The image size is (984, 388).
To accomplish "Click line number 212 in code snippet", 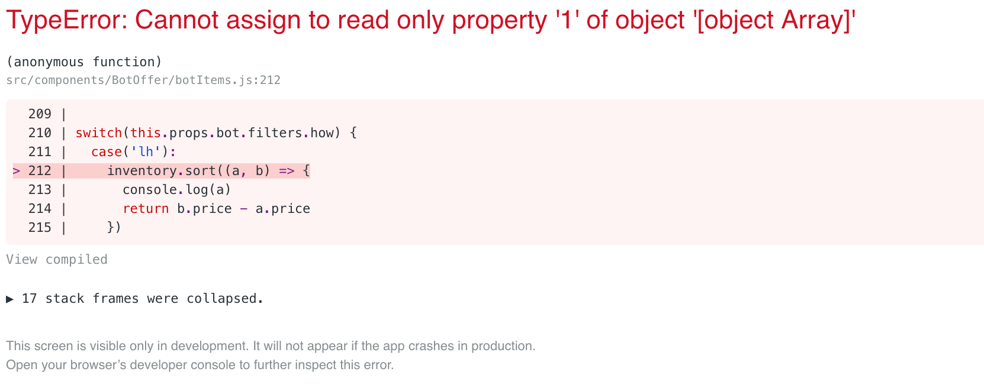I will pos(40,171).
